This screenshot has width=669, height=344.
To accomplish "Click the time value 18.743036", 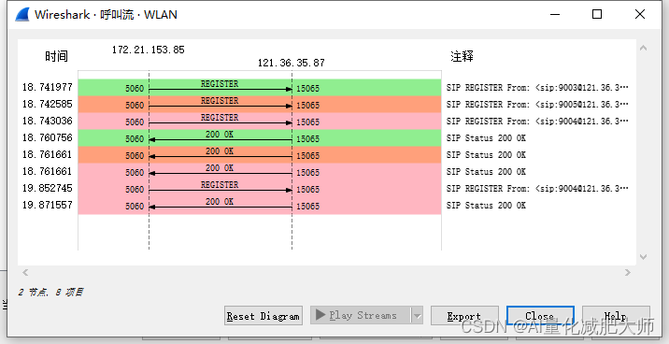I will coord(48,121).
